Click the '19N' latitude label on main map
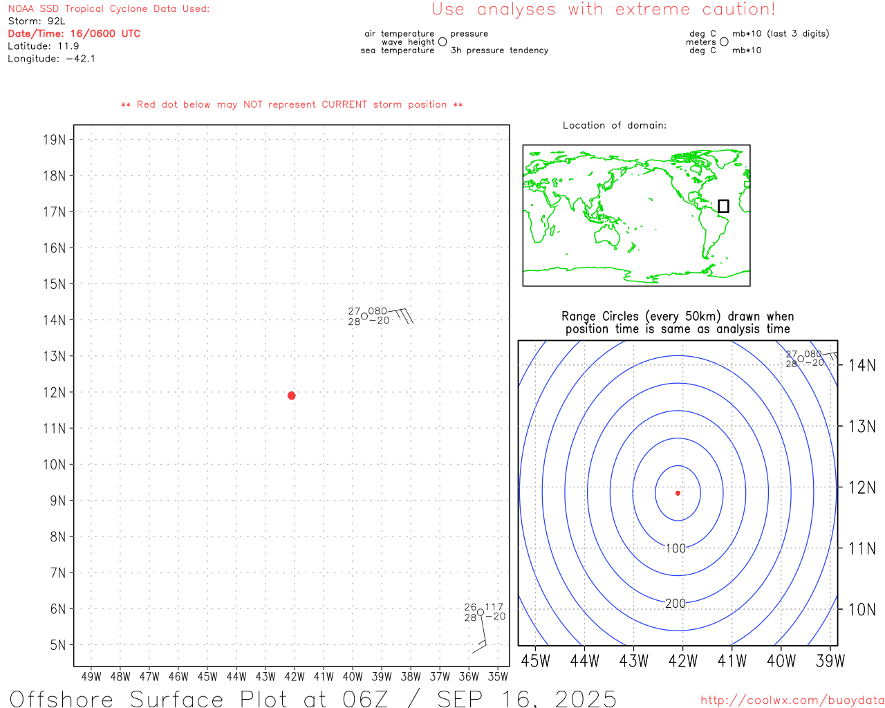The width and height of the screenshot is (885, 708). (x=54, y=140)
